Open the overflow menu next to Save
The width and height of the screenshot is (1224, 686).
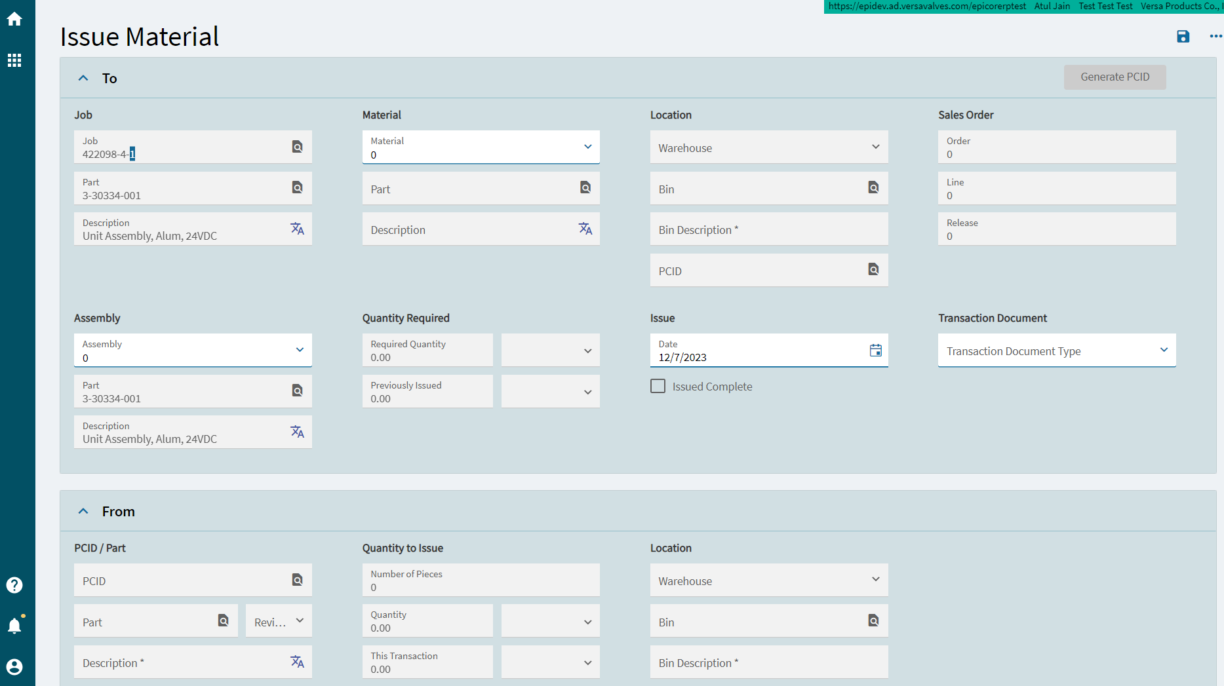pyautogui.click(x=1215, y=37)
